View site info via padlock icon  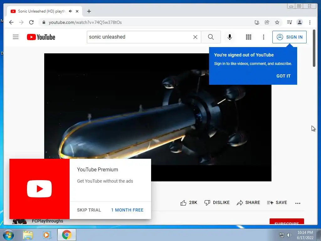click(44, 22)
